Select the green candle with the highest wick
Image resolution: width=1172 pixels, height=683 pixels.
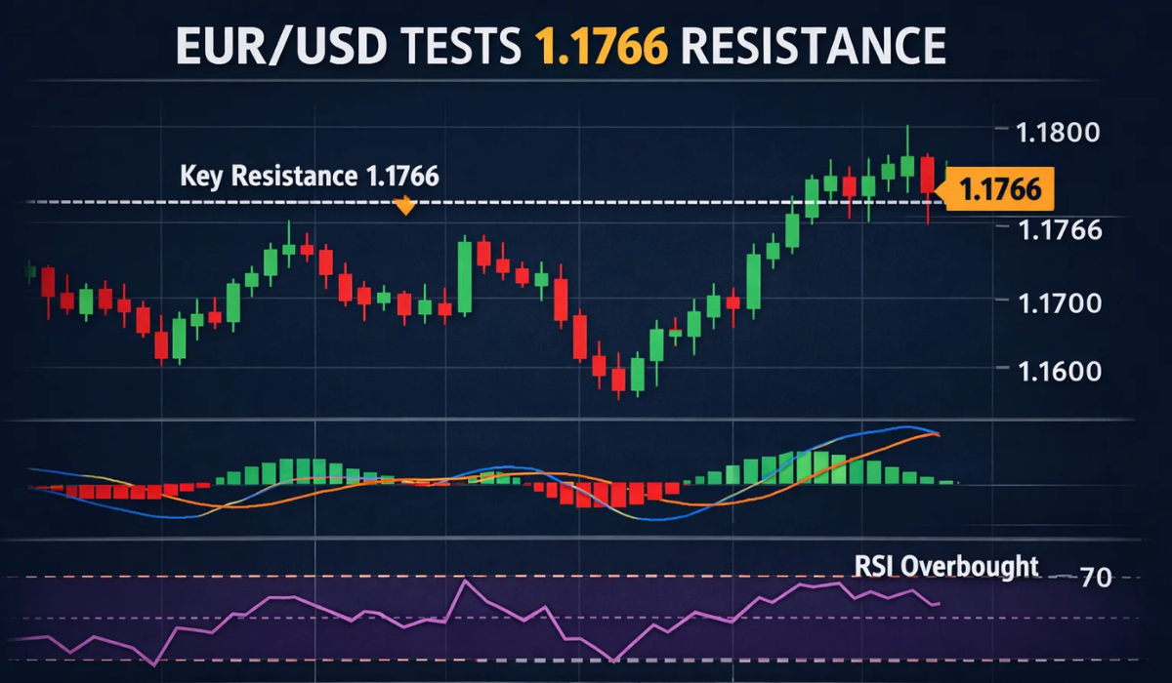[x=907, y=162]
